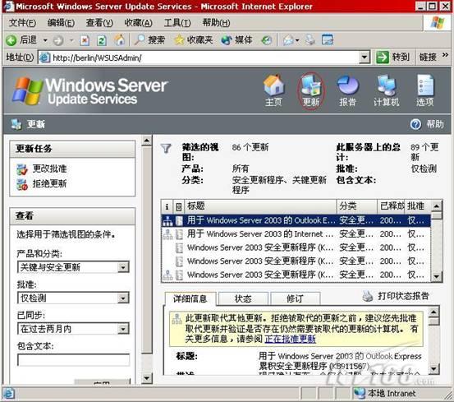Expand the address bar dropdown arrow

click(x=365, y=58)
